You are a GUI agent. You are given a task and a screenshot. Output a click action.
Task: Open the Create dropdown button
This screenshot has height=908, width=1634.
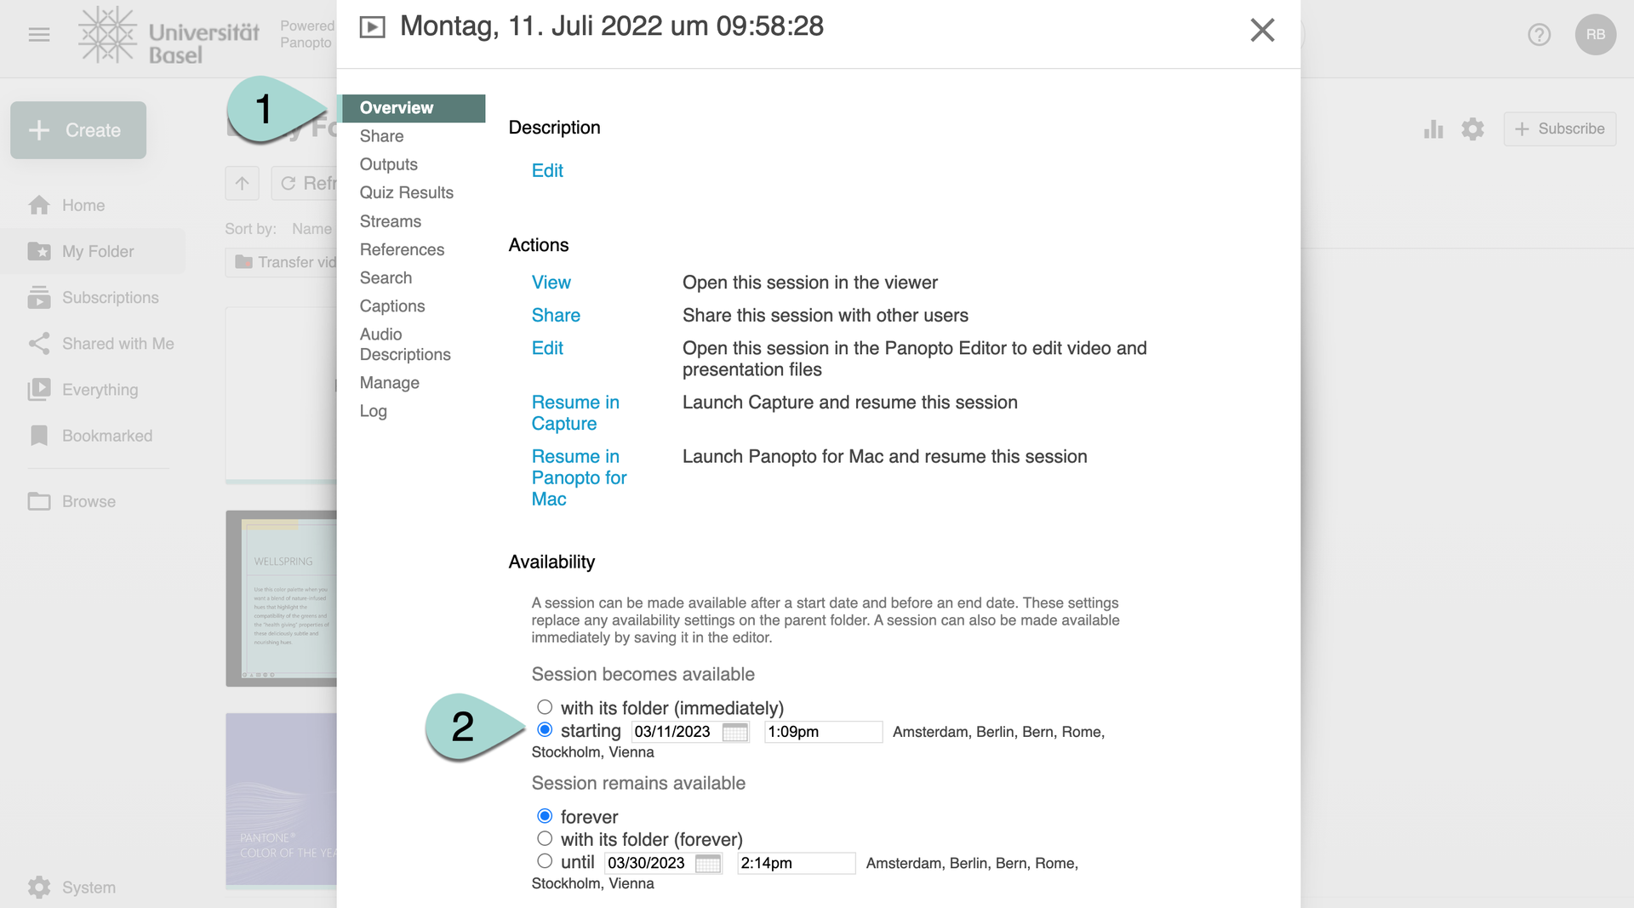(x=78, y=130)
